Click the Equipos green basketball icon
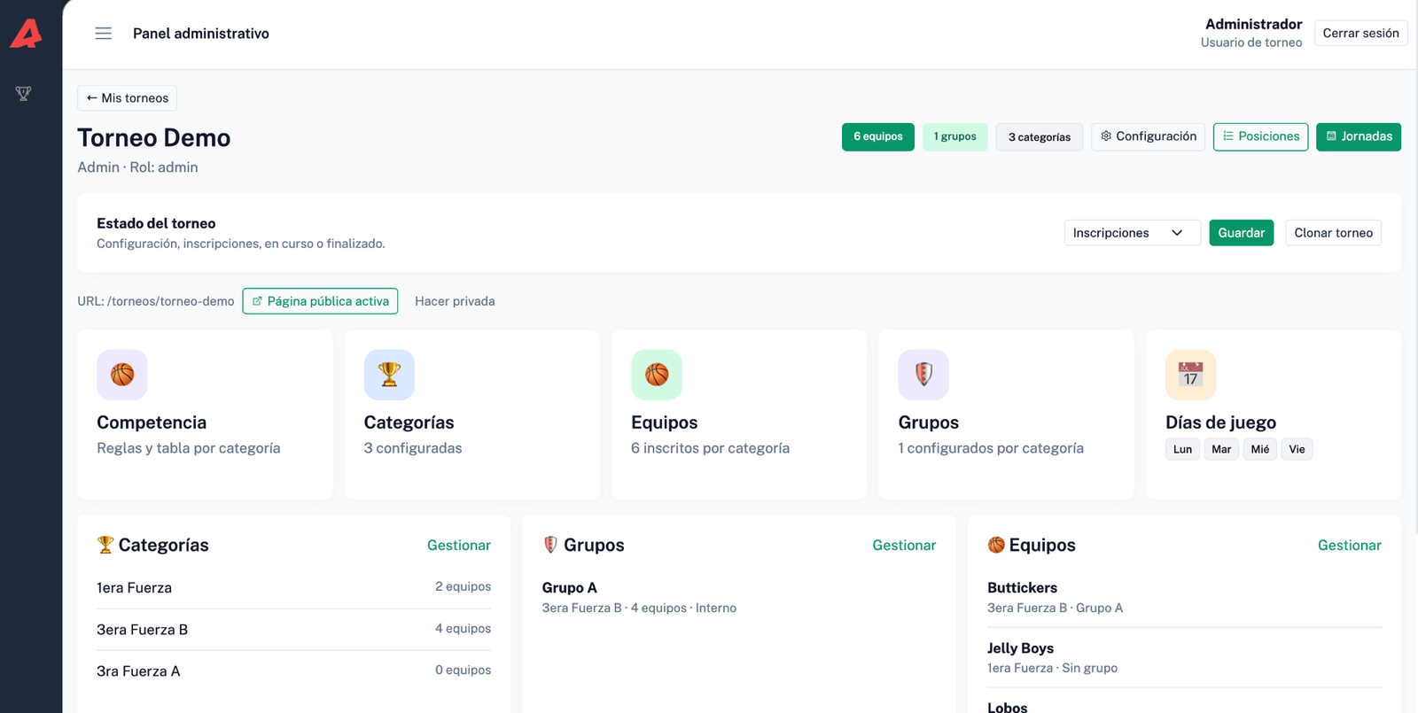The width and height of the screenshot is (1418, 713). click(x=657, y=375)
